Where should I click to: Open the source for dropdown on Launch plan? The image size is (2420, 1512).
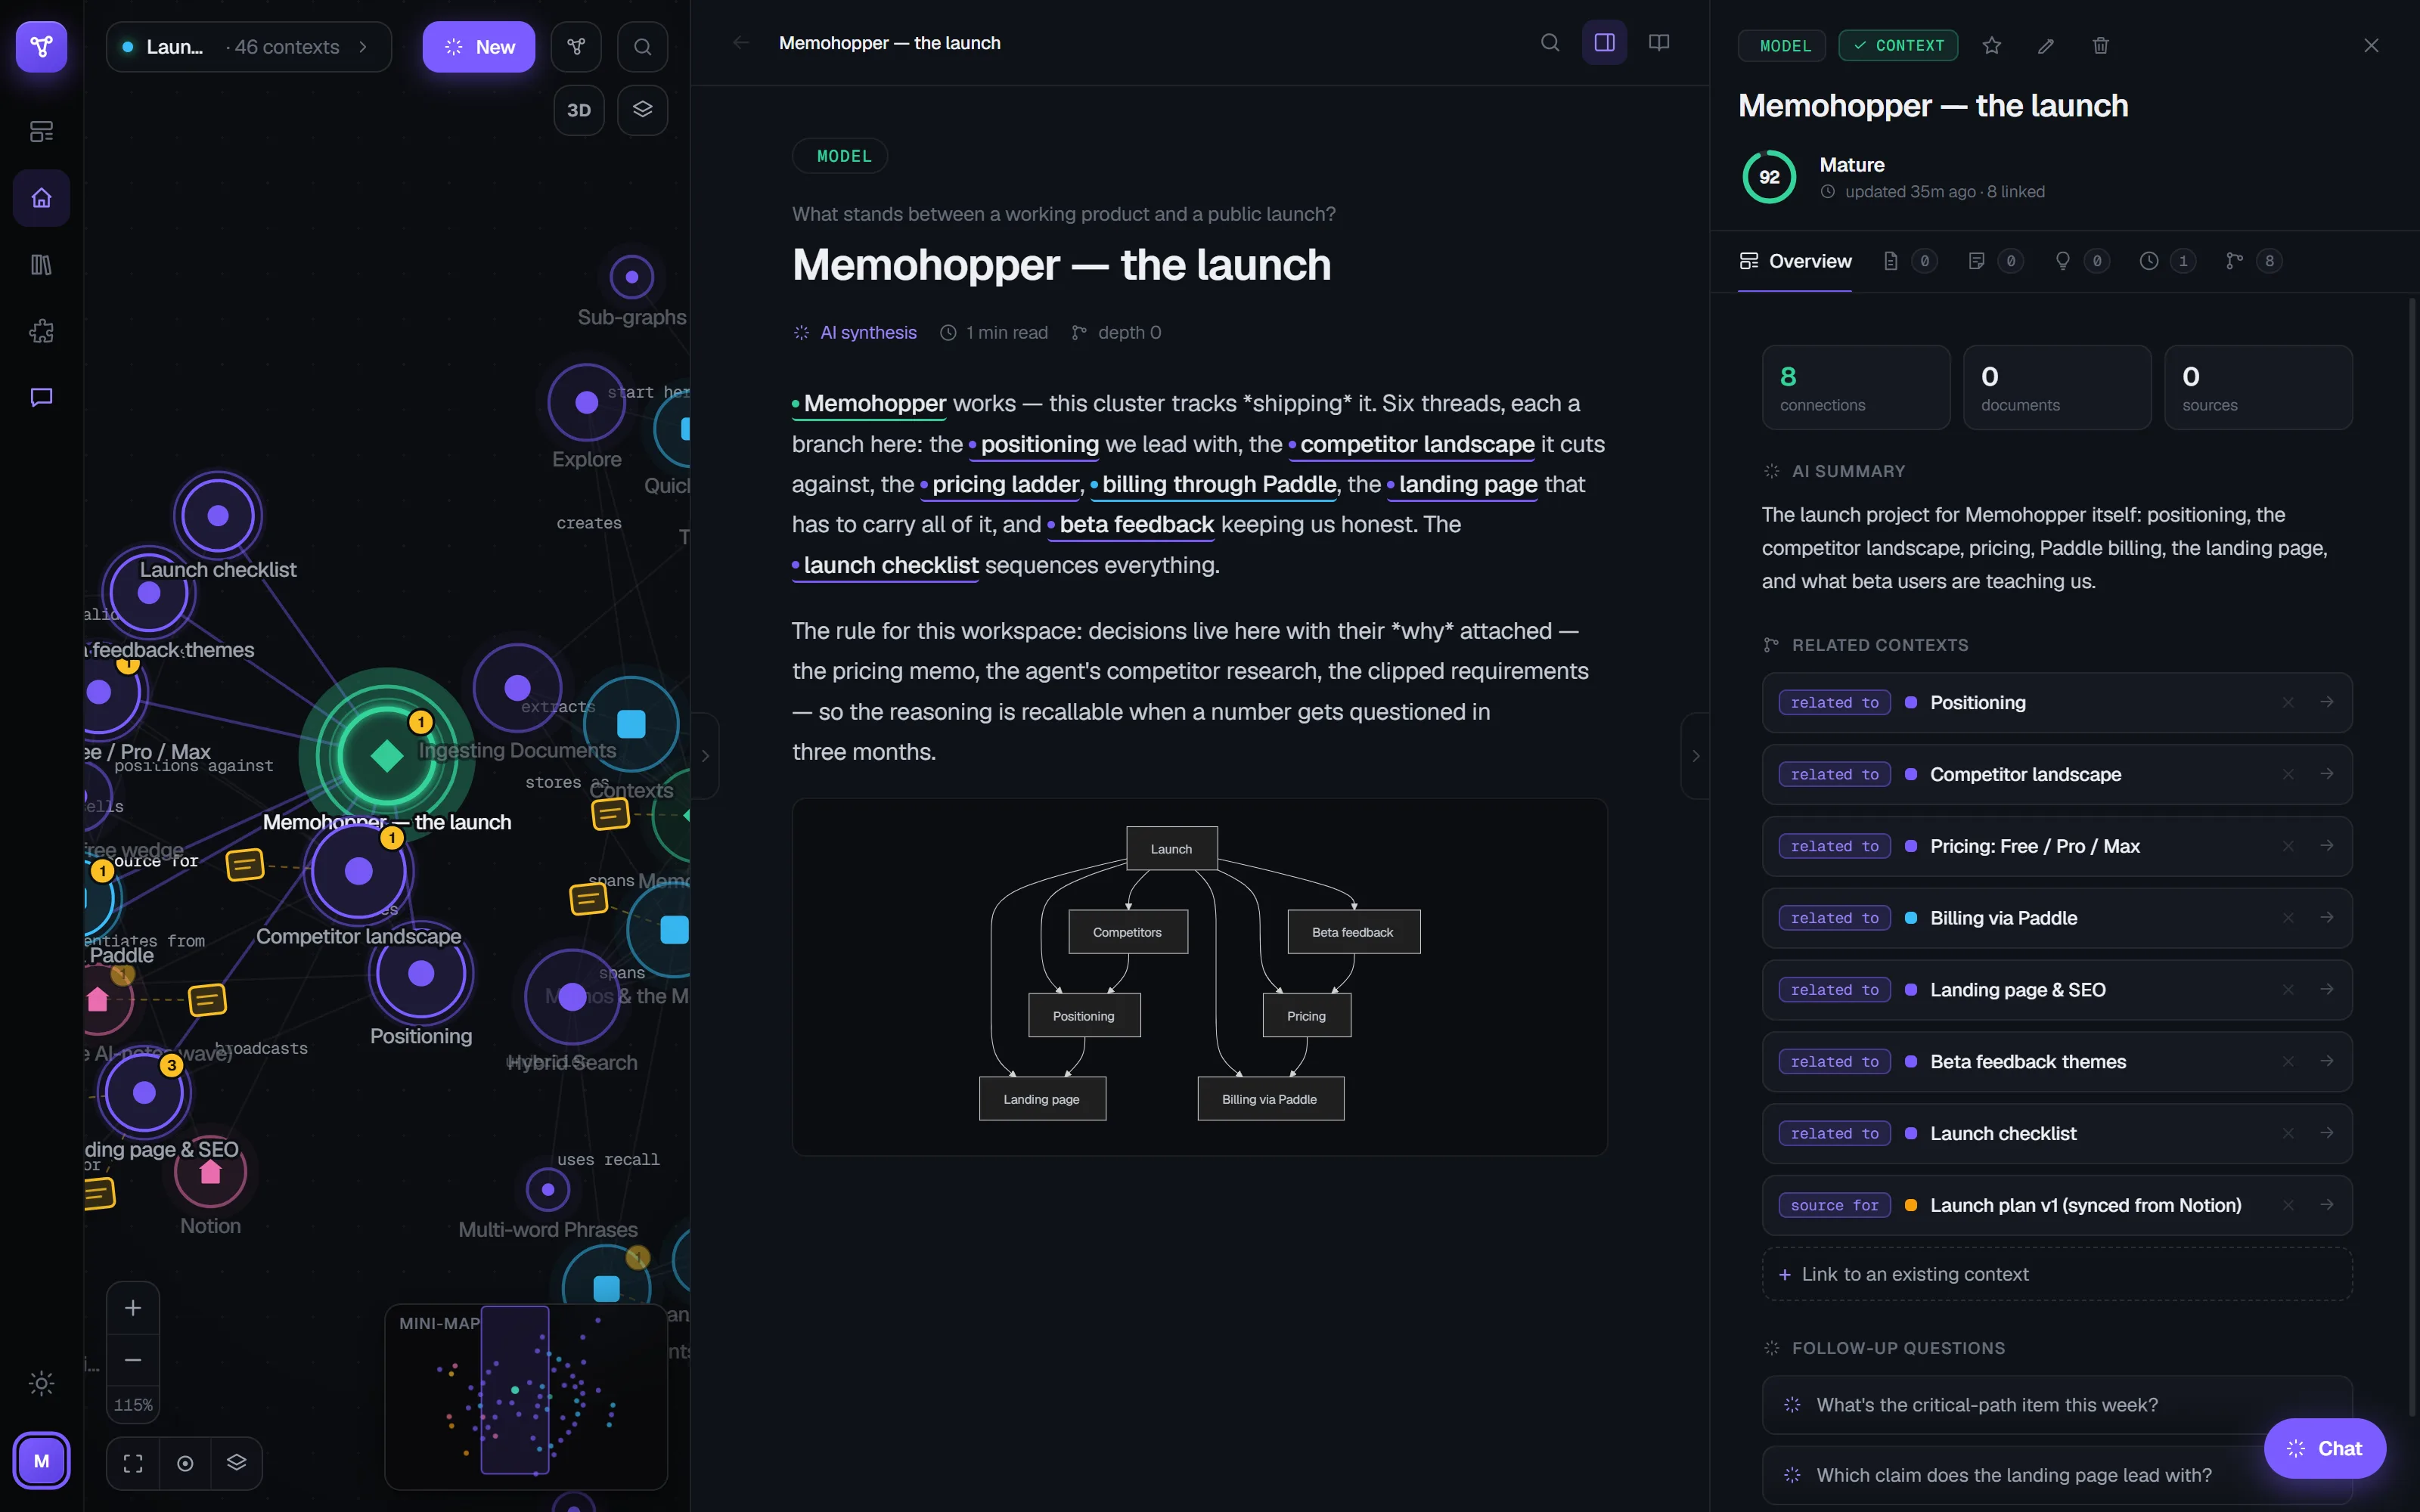coord(1834,1205)
